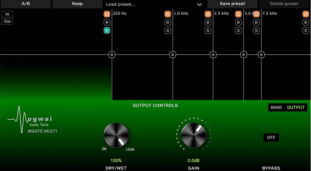The height and width of the screenshot is (171, 311).
Task: Click the power icon left of 1.0 kHz
Action: click(168, 14)
